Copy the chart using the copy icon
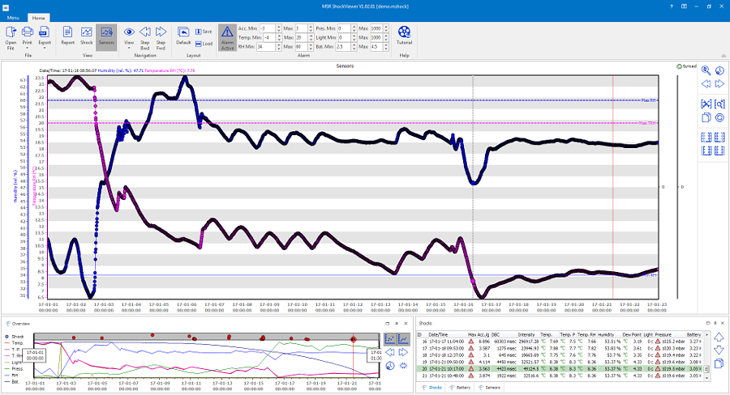 coord(706,117)
